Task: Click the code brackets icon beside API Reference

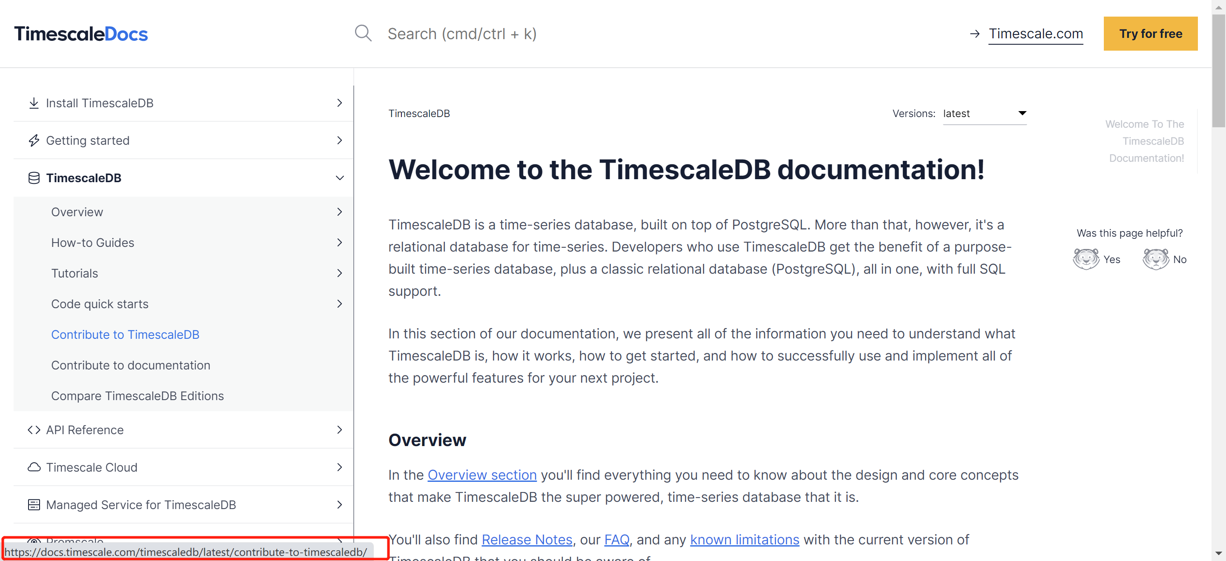Action: tap(34, 429)
